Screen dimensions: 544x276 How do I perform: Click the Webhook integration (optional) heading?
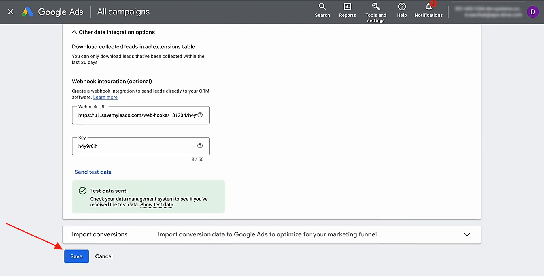click(x=112, y=82)
